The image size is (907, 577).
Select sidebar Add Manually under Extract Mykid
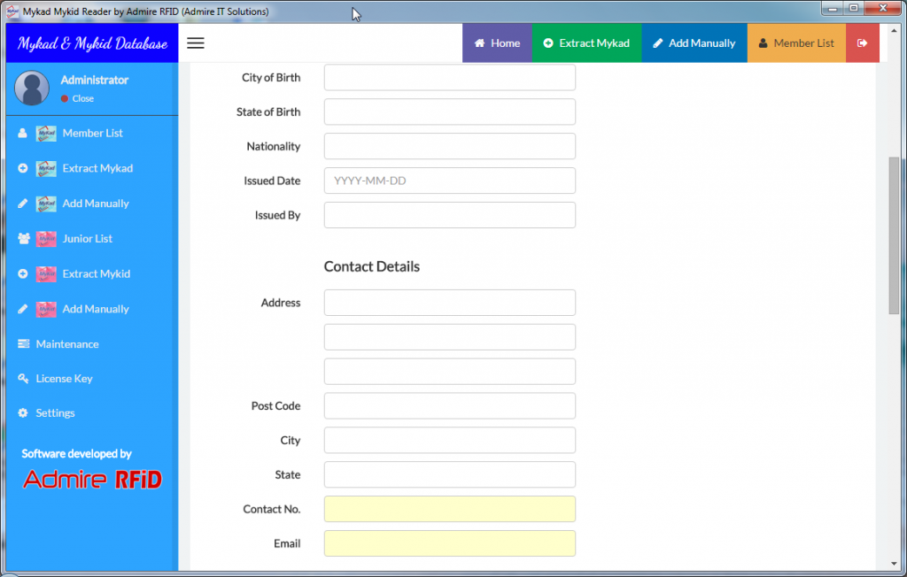(95, 309)
